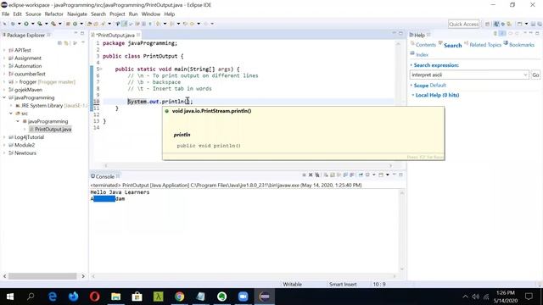543x305 pixels.
Task: Maximize the Package Explorer view
Action: 82,33
